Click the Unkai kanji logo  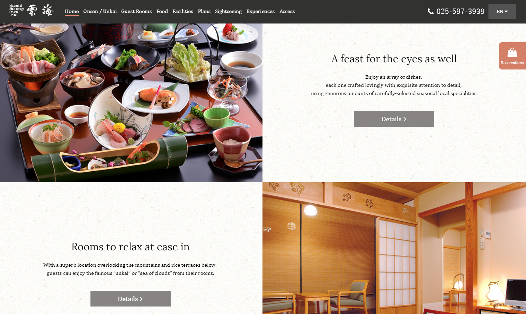coord(40,11)
